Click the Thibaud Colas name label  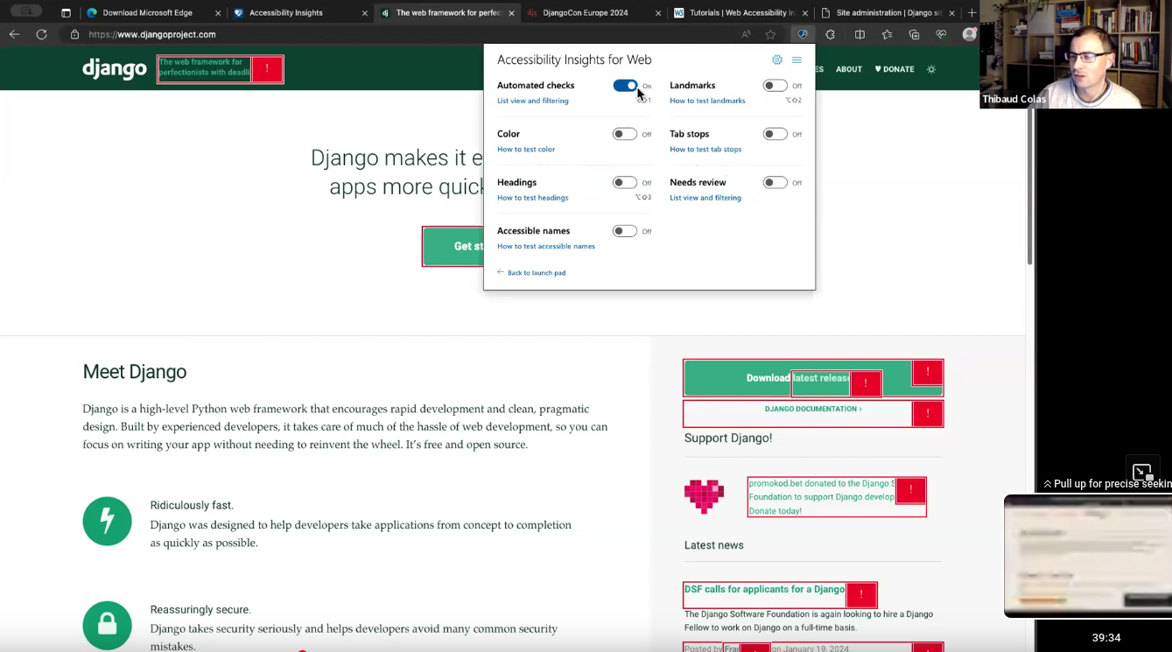pos(1014,99)
